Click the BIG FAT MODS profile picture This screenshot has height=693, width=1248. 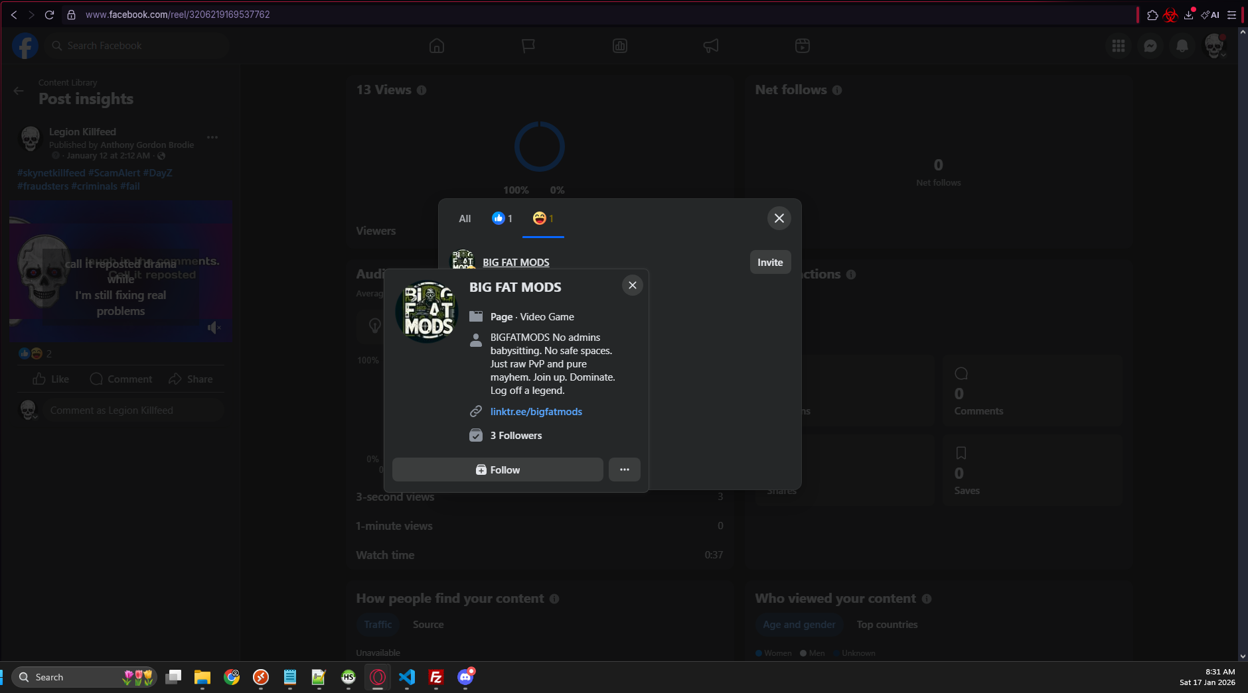click(x=427, y=311)
